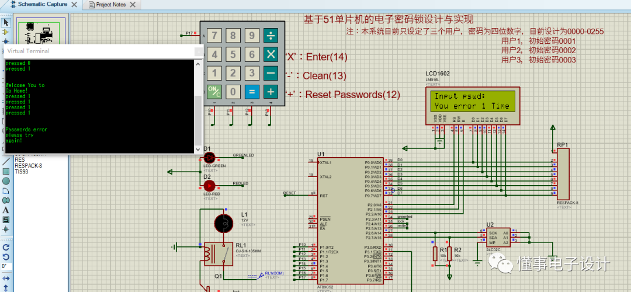Screen dimensions: 631x292
Task: Choose the Junction Dot mode tool
Action: tap(6, 41)
